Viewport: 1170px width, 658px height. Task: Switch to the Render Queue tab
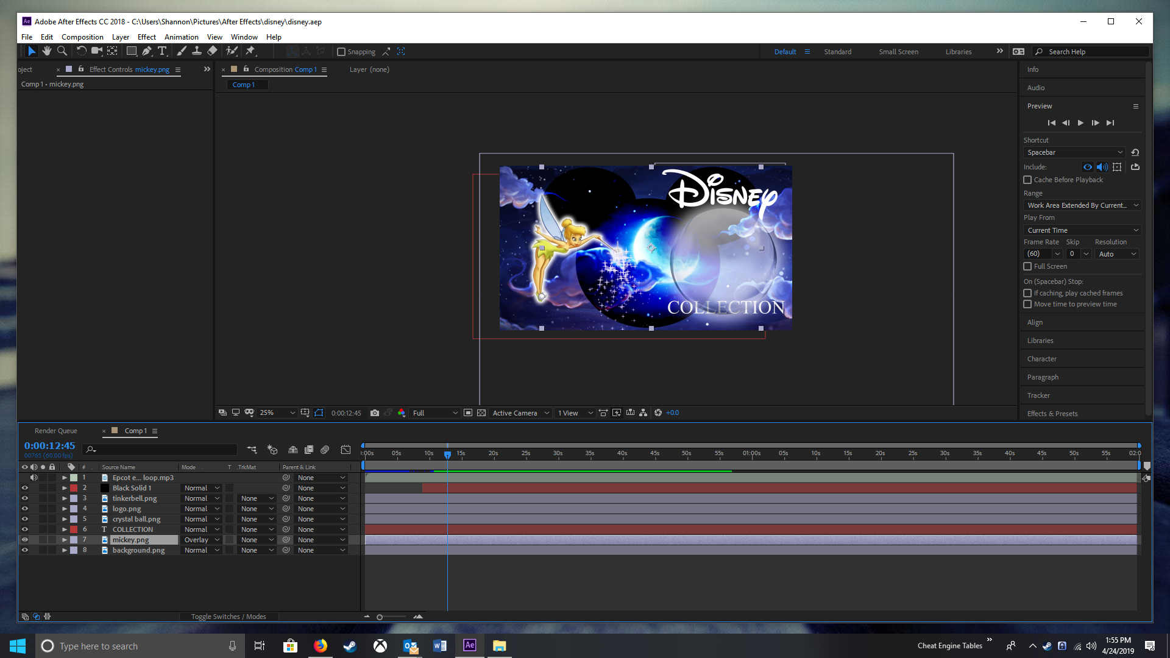click(x=55, y=431)
